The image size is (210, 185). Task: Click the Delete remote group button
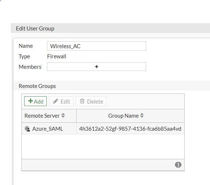(x=91, y=101)
